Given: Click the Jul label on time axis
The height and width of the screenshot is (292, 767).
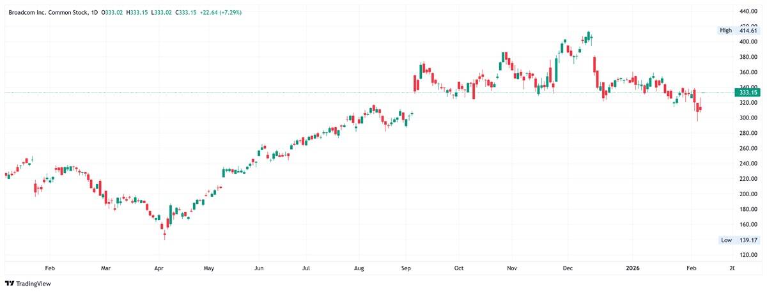Looking at the screenshot, I should (306, 269).
